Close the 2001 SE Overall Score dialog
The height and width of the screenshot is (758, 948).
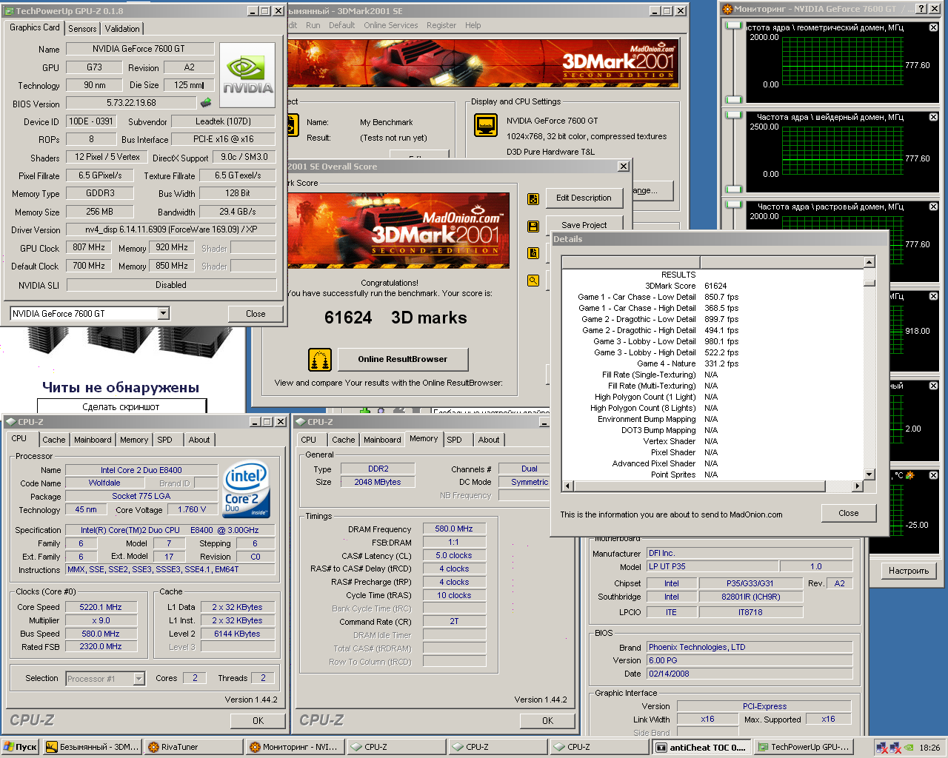(x=624, y=167)
